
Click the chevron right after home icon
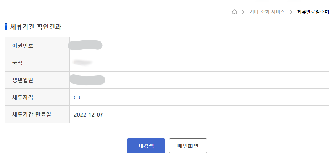[x=243, y=12]
